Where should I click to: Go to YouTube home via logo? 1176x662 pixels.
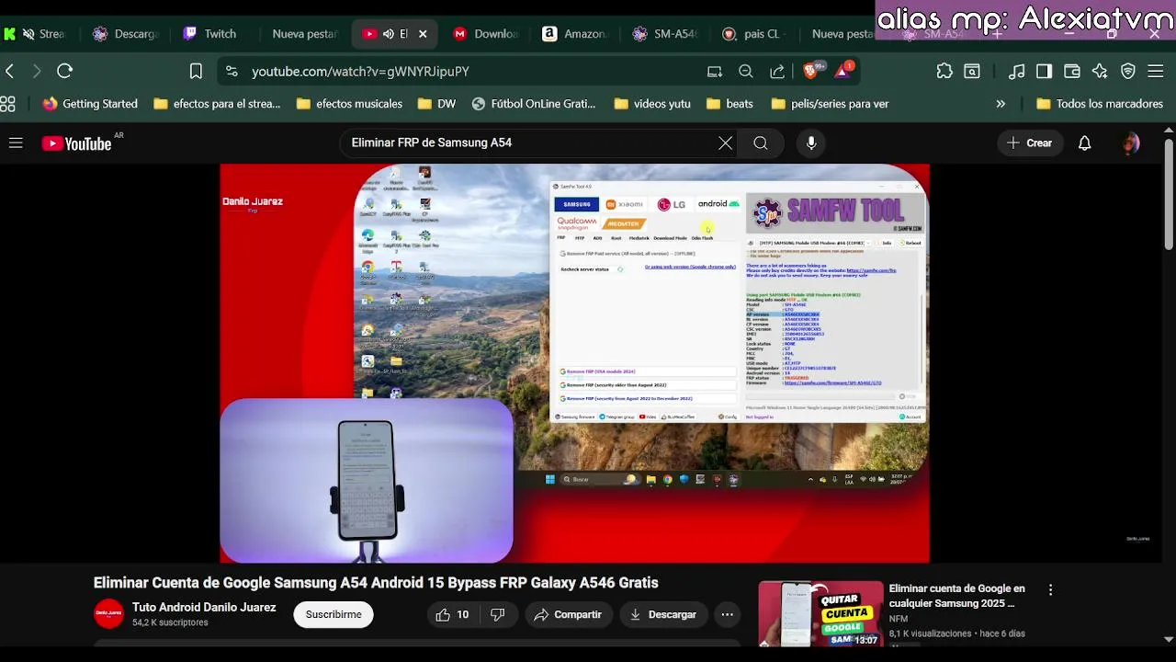tap(77, 143)
